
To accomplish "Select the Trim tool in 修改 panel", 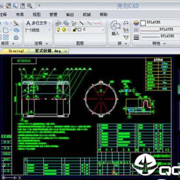I will [x=6, y=23].
